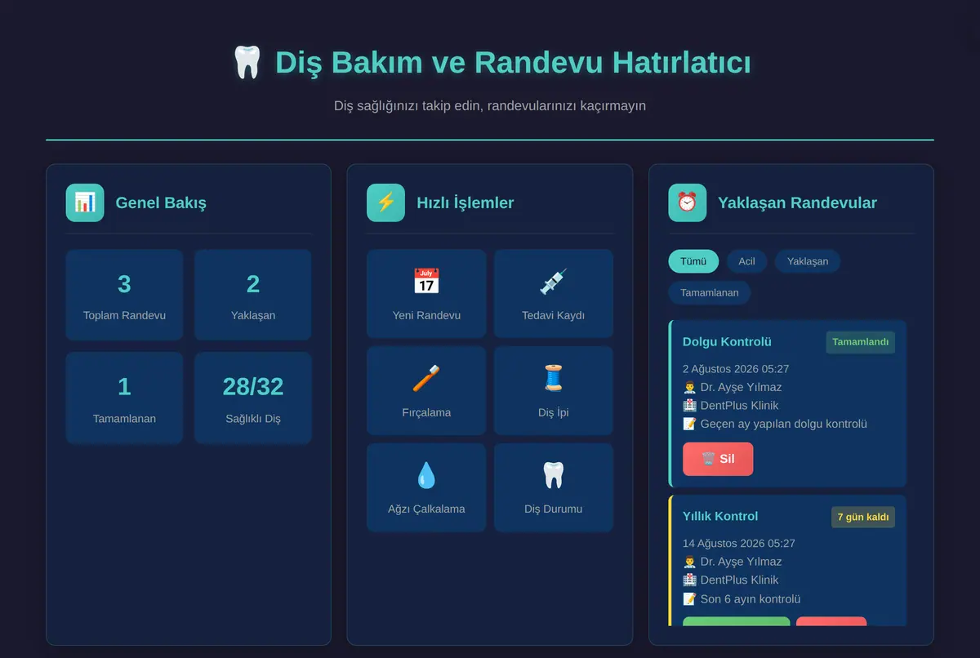Click the green button on Yıllık Kontrol card
Image resolution: width=980 pixels, height=658 pixels.
click(736, 621)
